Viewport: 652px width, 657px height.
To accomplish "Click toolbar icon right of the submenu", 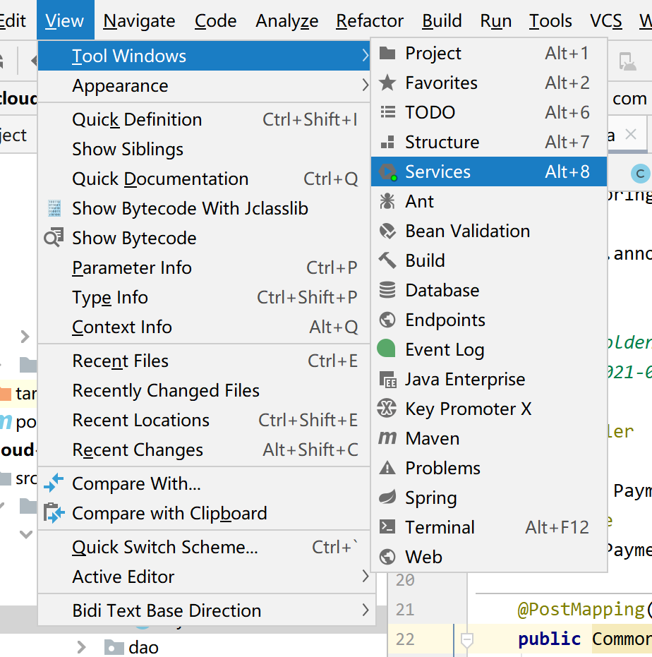I will tap(627, 61).
